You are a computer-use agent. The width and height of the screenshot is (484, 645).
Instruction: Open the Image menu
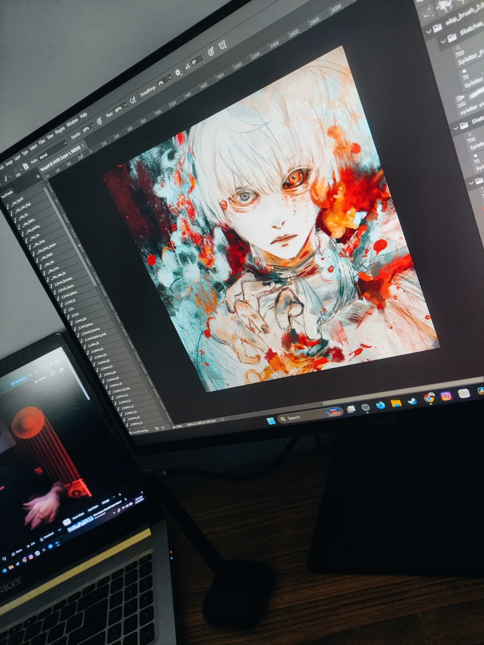pyautogui.click(x=9, y=163)
